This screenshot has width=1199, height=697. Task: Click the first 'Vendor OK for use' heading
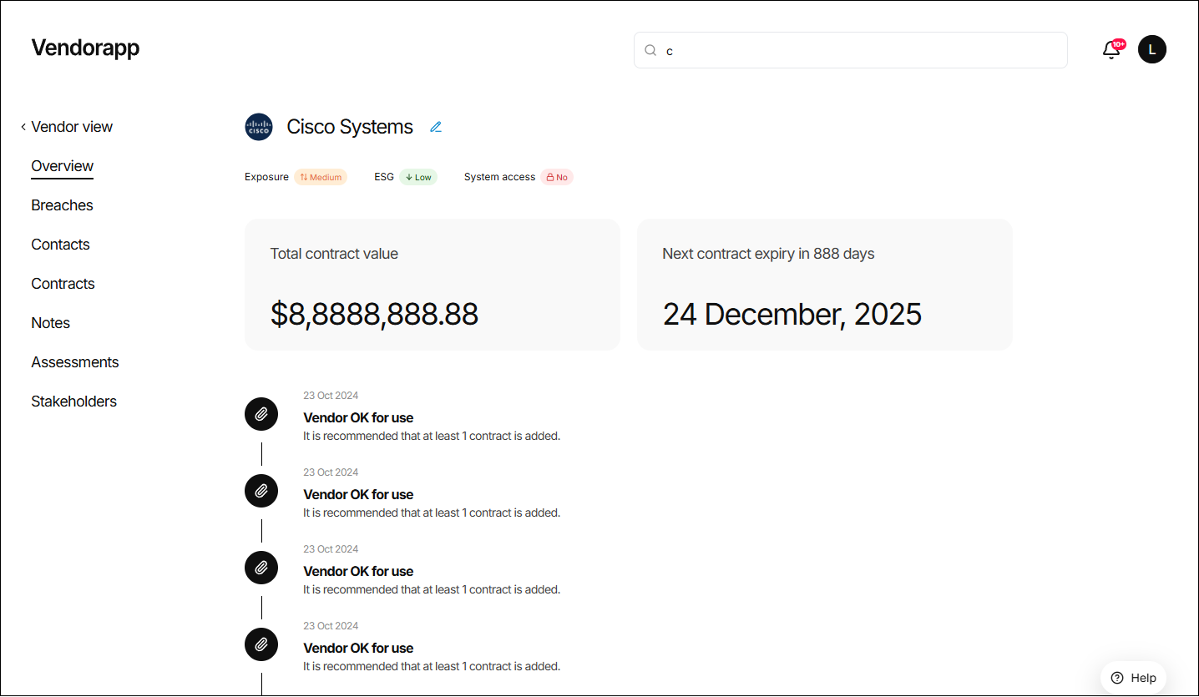358,417
